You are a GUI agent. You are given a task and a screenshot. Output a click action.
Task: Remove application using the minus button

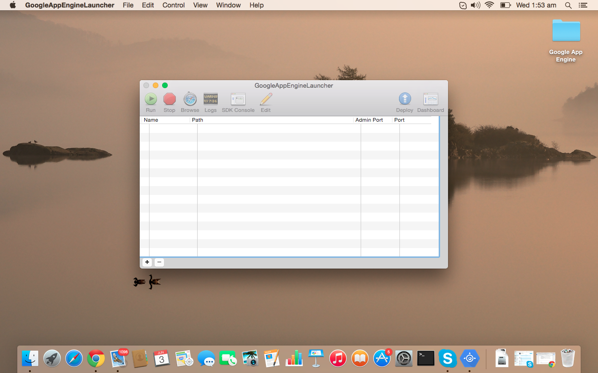[159, 262]
